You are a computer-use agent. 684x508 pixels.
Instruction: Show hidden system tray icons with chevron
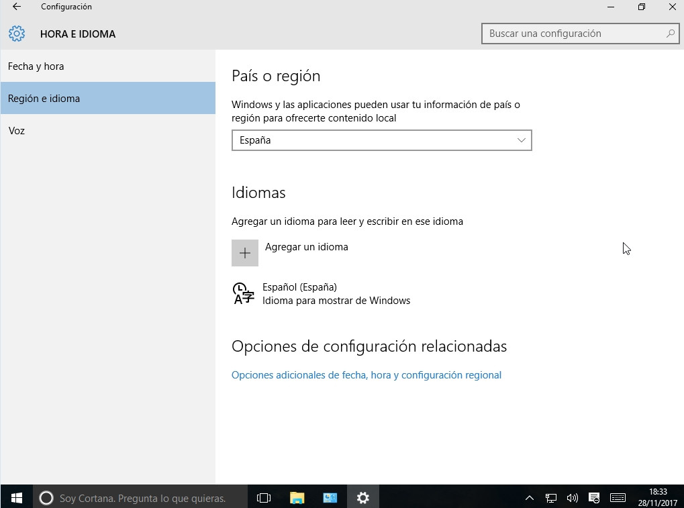(x=530, y=498)
